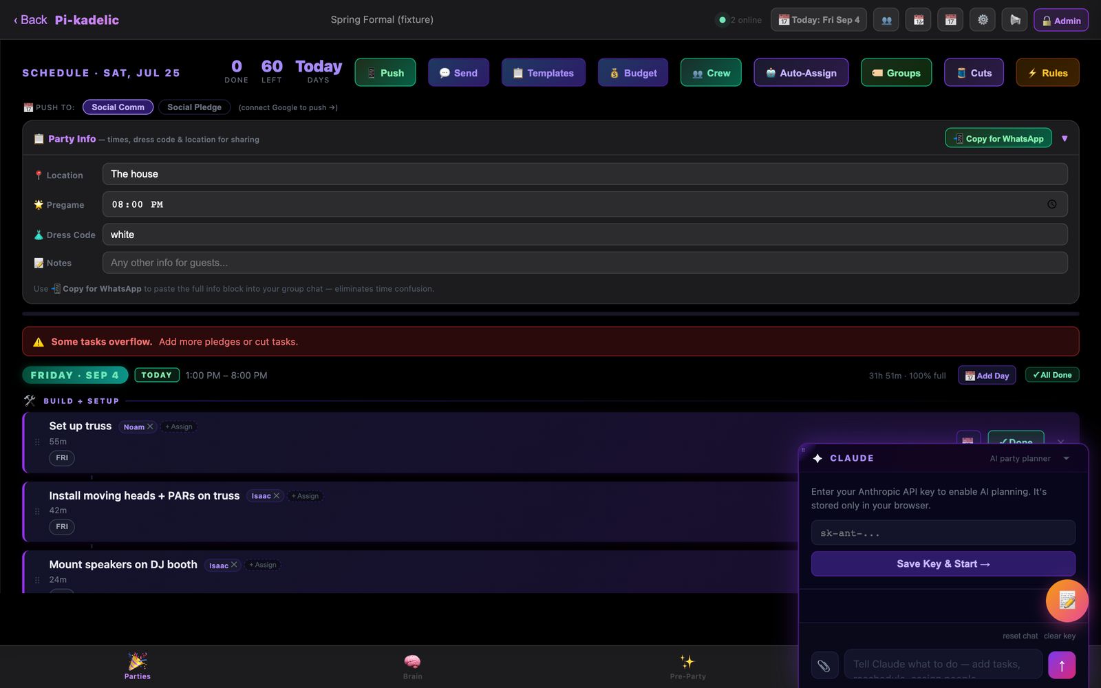The image size is (1101, 688).
Task: Open the Rules panel
Action: 1047,72
